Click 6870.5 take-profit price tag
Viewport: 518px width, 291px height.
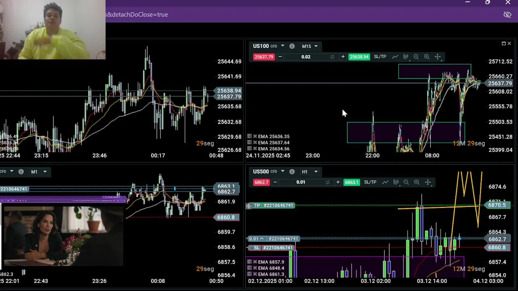497,205
